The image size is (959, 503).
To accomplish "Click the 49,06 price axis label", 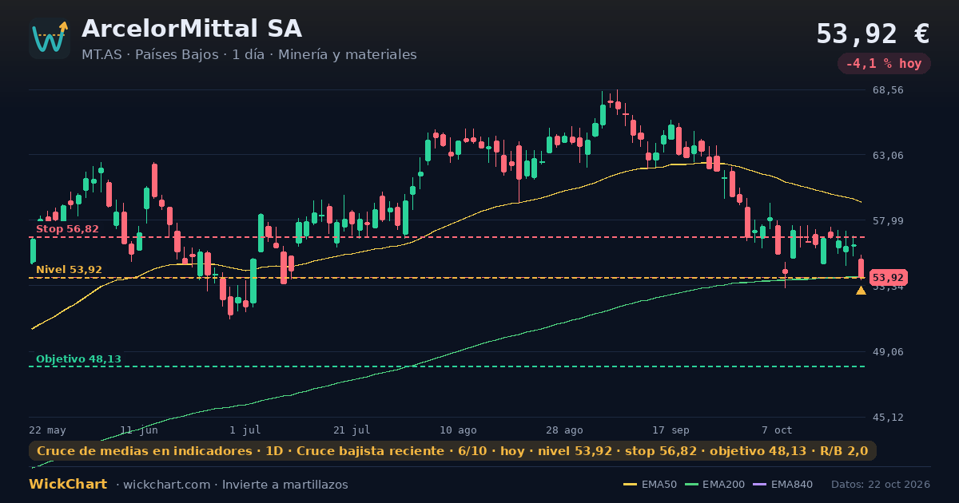I will click(888, 352).
